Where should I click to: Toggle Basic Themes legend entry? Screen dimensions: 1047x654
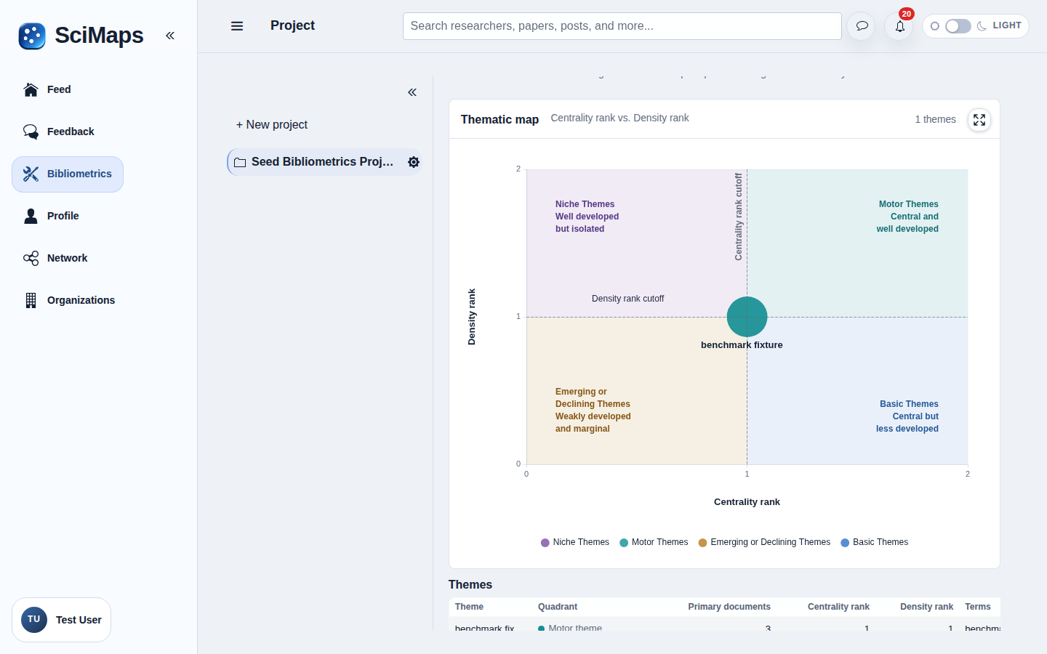click(875, 542)
